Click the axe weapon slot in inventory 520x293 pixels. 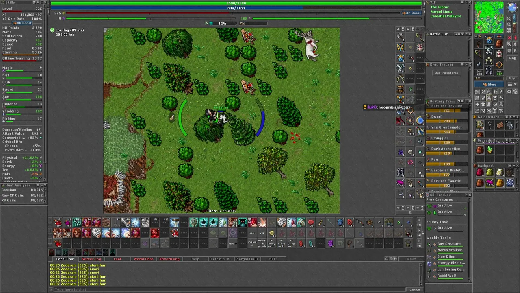479,54
